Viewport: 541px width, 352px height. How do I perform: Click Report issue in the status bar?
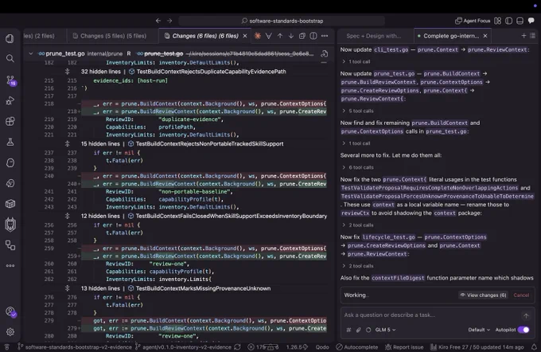(404, 347)
